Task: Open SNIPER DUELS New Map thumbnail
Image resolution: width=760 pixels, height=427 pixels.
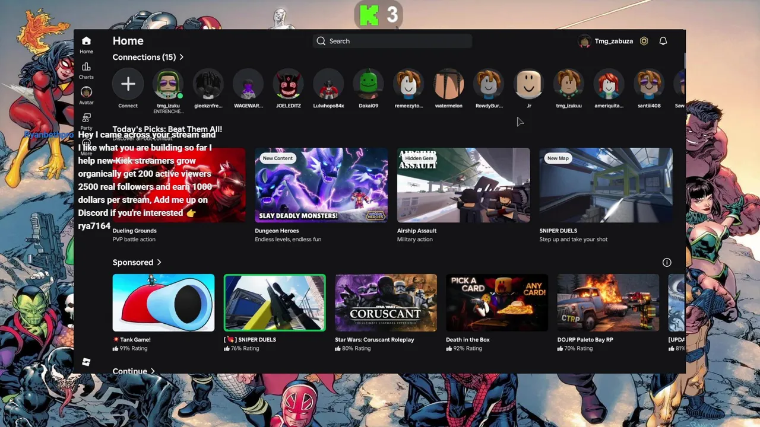Action: [606, 185]
